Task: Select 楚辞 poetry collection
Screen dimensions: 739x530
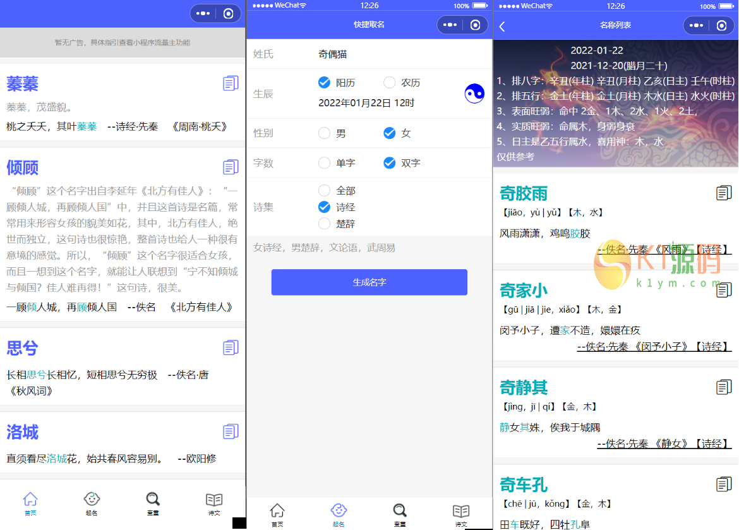Action: point(337,224)
